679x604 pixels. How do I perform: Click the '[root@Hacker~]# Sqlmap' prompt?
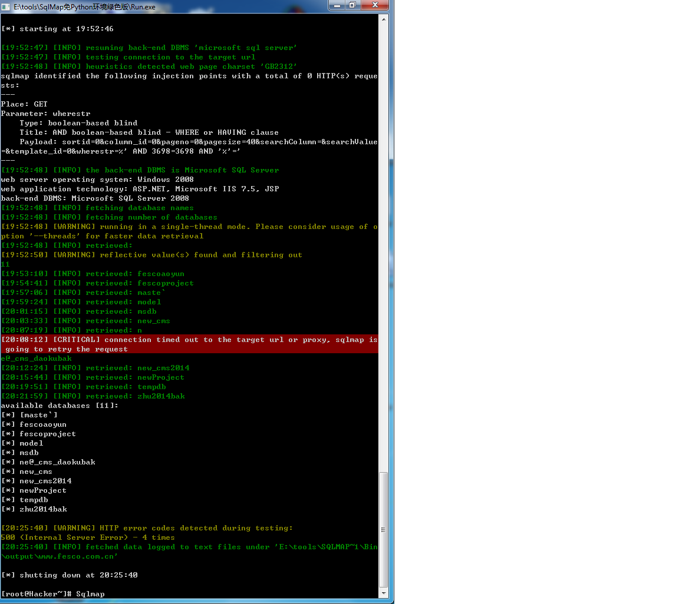click(53, 595)
